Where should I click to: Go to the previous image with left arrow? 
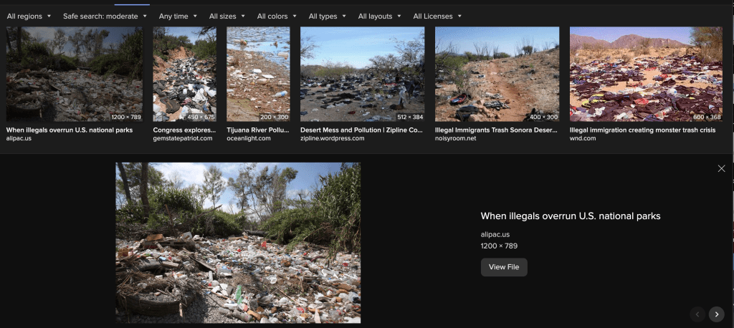[697, 314]
